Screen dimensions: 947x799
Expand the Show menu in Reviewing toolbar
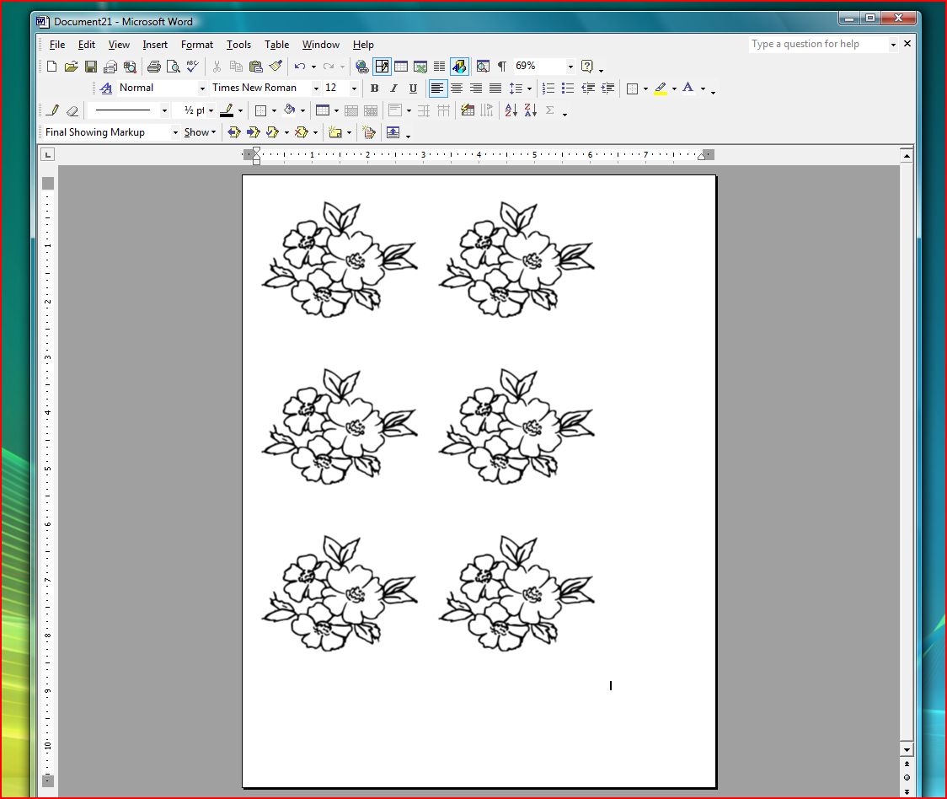200,132
